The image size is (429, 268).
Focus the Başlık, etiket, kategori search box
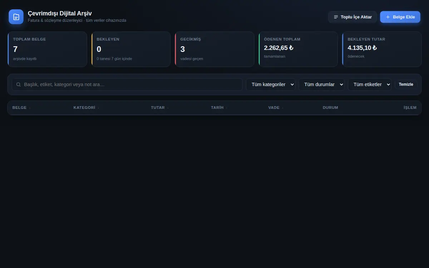(x=127, y=84)
